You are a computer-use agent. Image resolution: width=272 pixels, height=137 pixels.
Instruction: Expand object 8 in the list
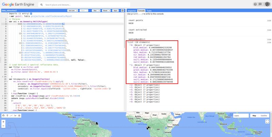(x=130, y=99)
